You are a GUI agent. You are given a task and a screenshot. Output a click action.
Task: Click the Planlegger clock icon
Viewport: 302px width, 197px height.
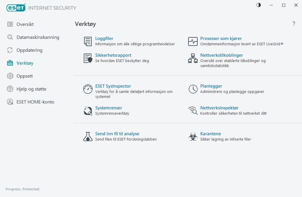193,89
